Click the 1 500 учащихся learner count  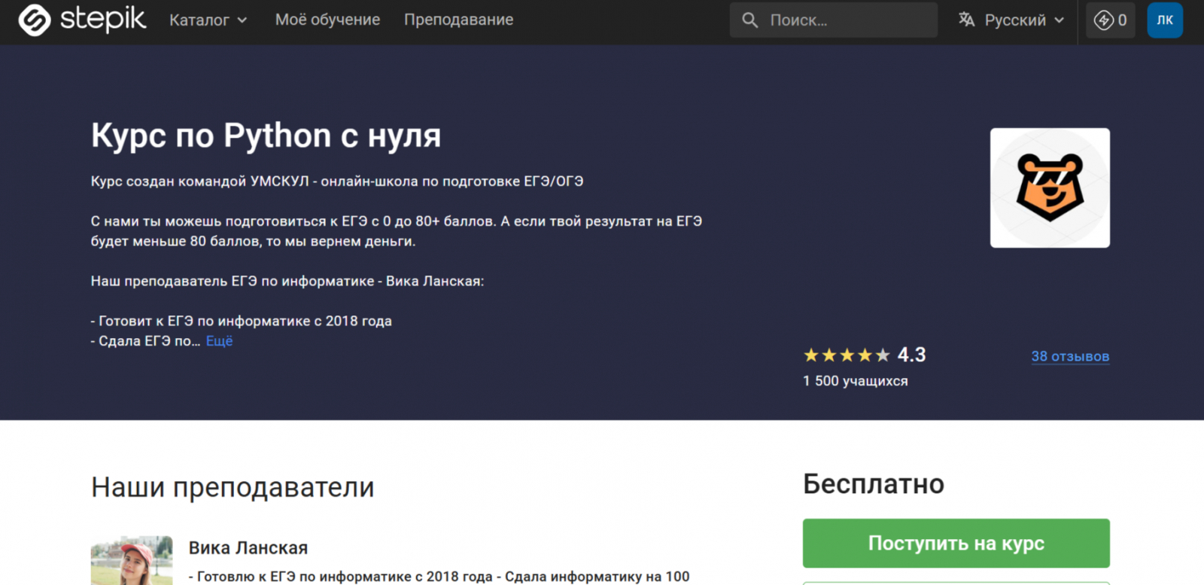(855, 381)
